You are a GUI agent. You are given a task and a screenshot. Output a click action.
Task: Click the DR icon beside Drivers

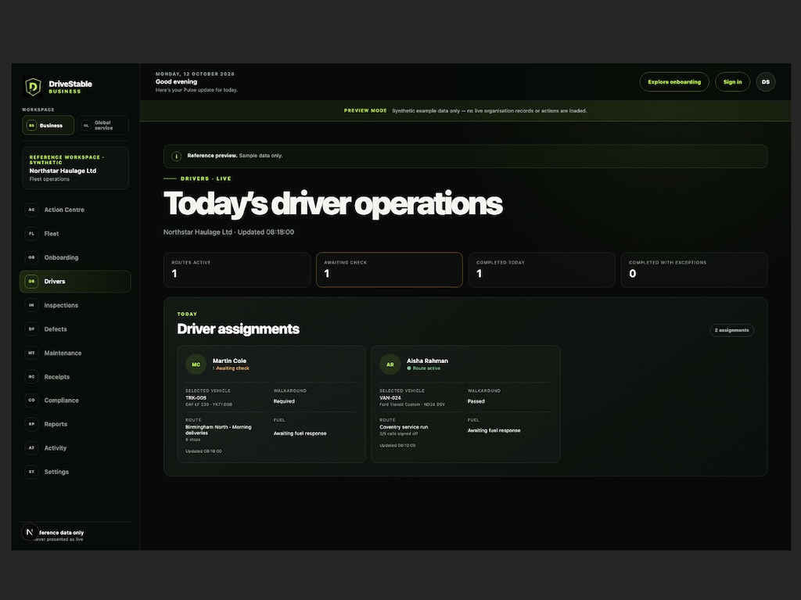coord(31,281)
